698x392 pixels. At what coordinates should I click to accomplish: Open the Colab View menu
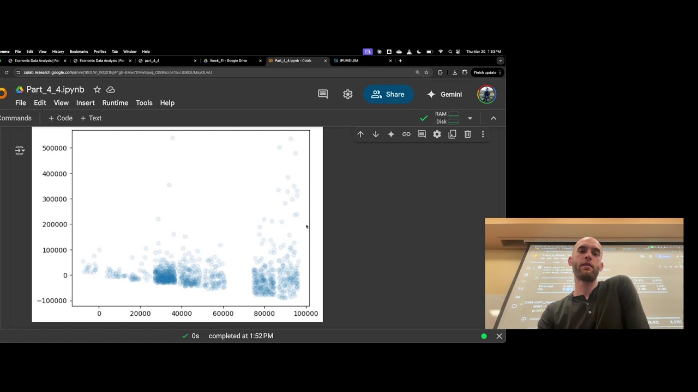[x=61, y=103]
